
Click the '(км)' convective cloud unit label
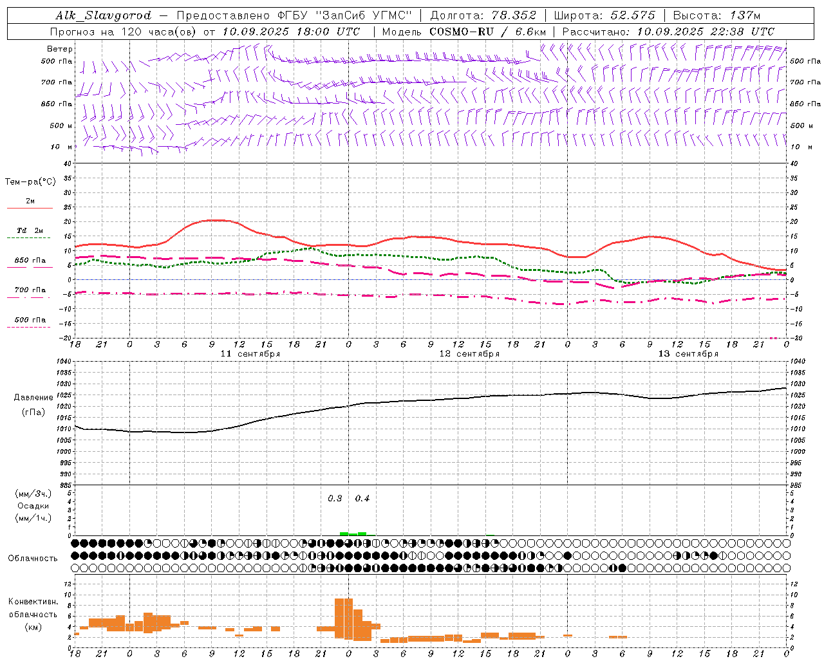(x=33, y=627)
